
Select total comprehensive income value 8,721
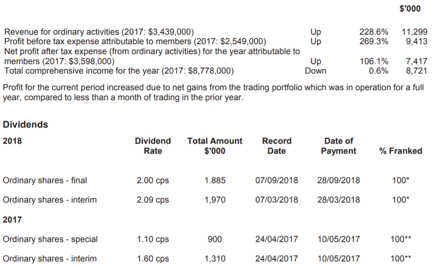click(417, 71)
